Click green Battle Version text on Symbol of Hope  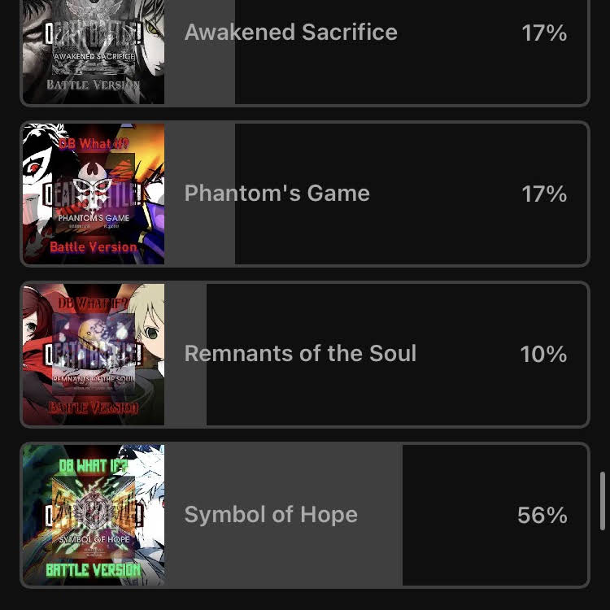point(93,570)
